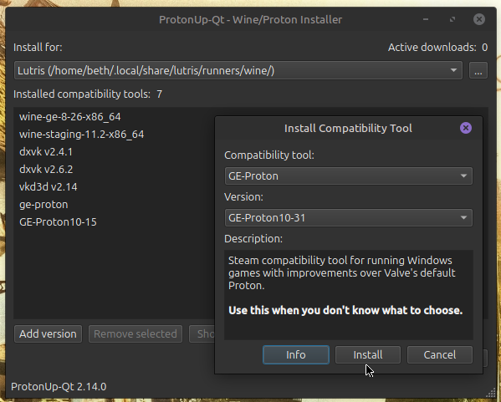Minimize the ProtonUp-Qt window
Image resolution: width=501 pixels, height=402 pixels.
pyautogui.click(x=426, y=19)
